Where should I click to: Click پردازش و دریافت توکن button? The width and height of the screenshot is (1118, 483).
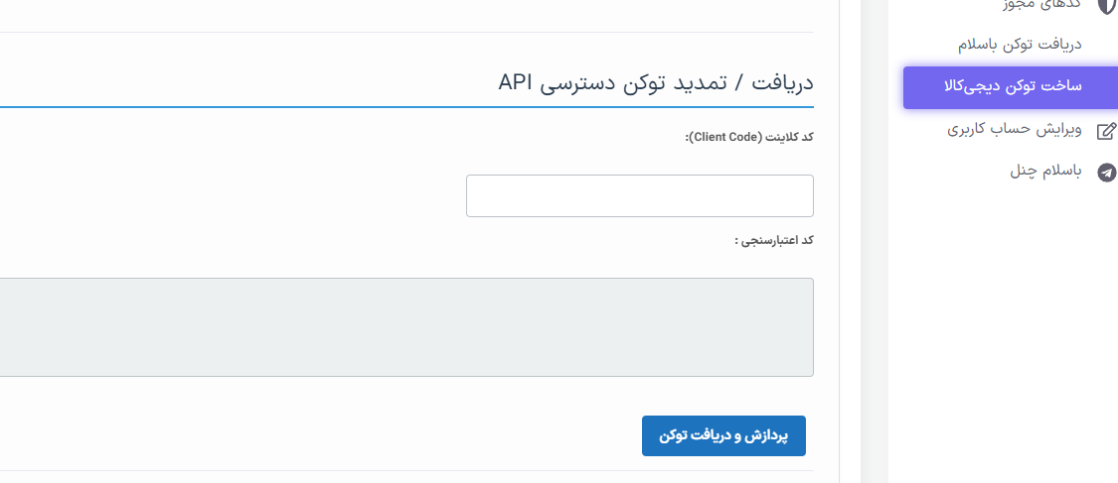(723, 436)
